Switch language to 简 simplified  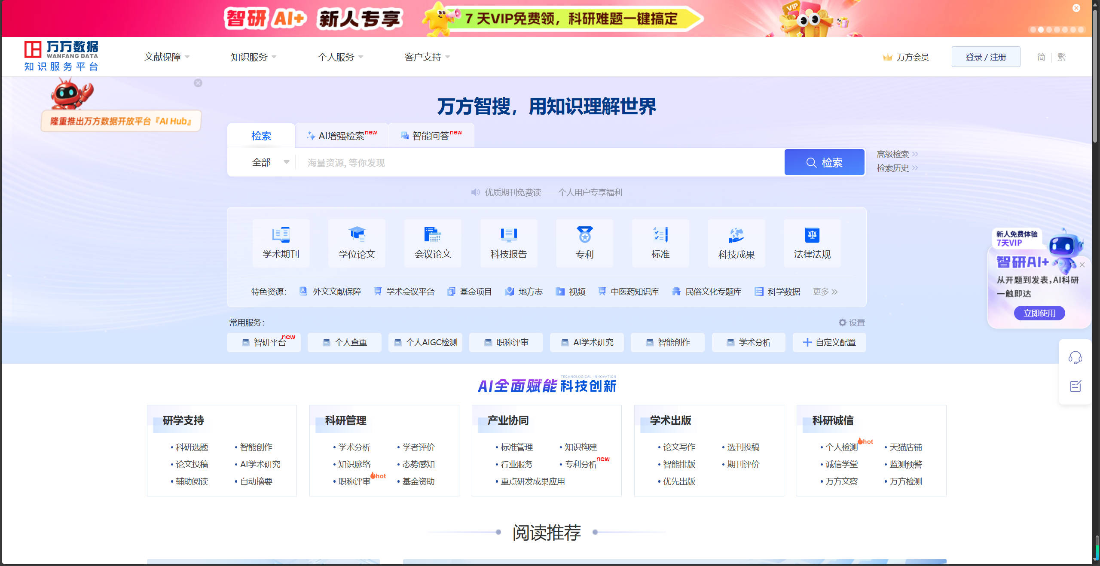tap(1041, 57)
